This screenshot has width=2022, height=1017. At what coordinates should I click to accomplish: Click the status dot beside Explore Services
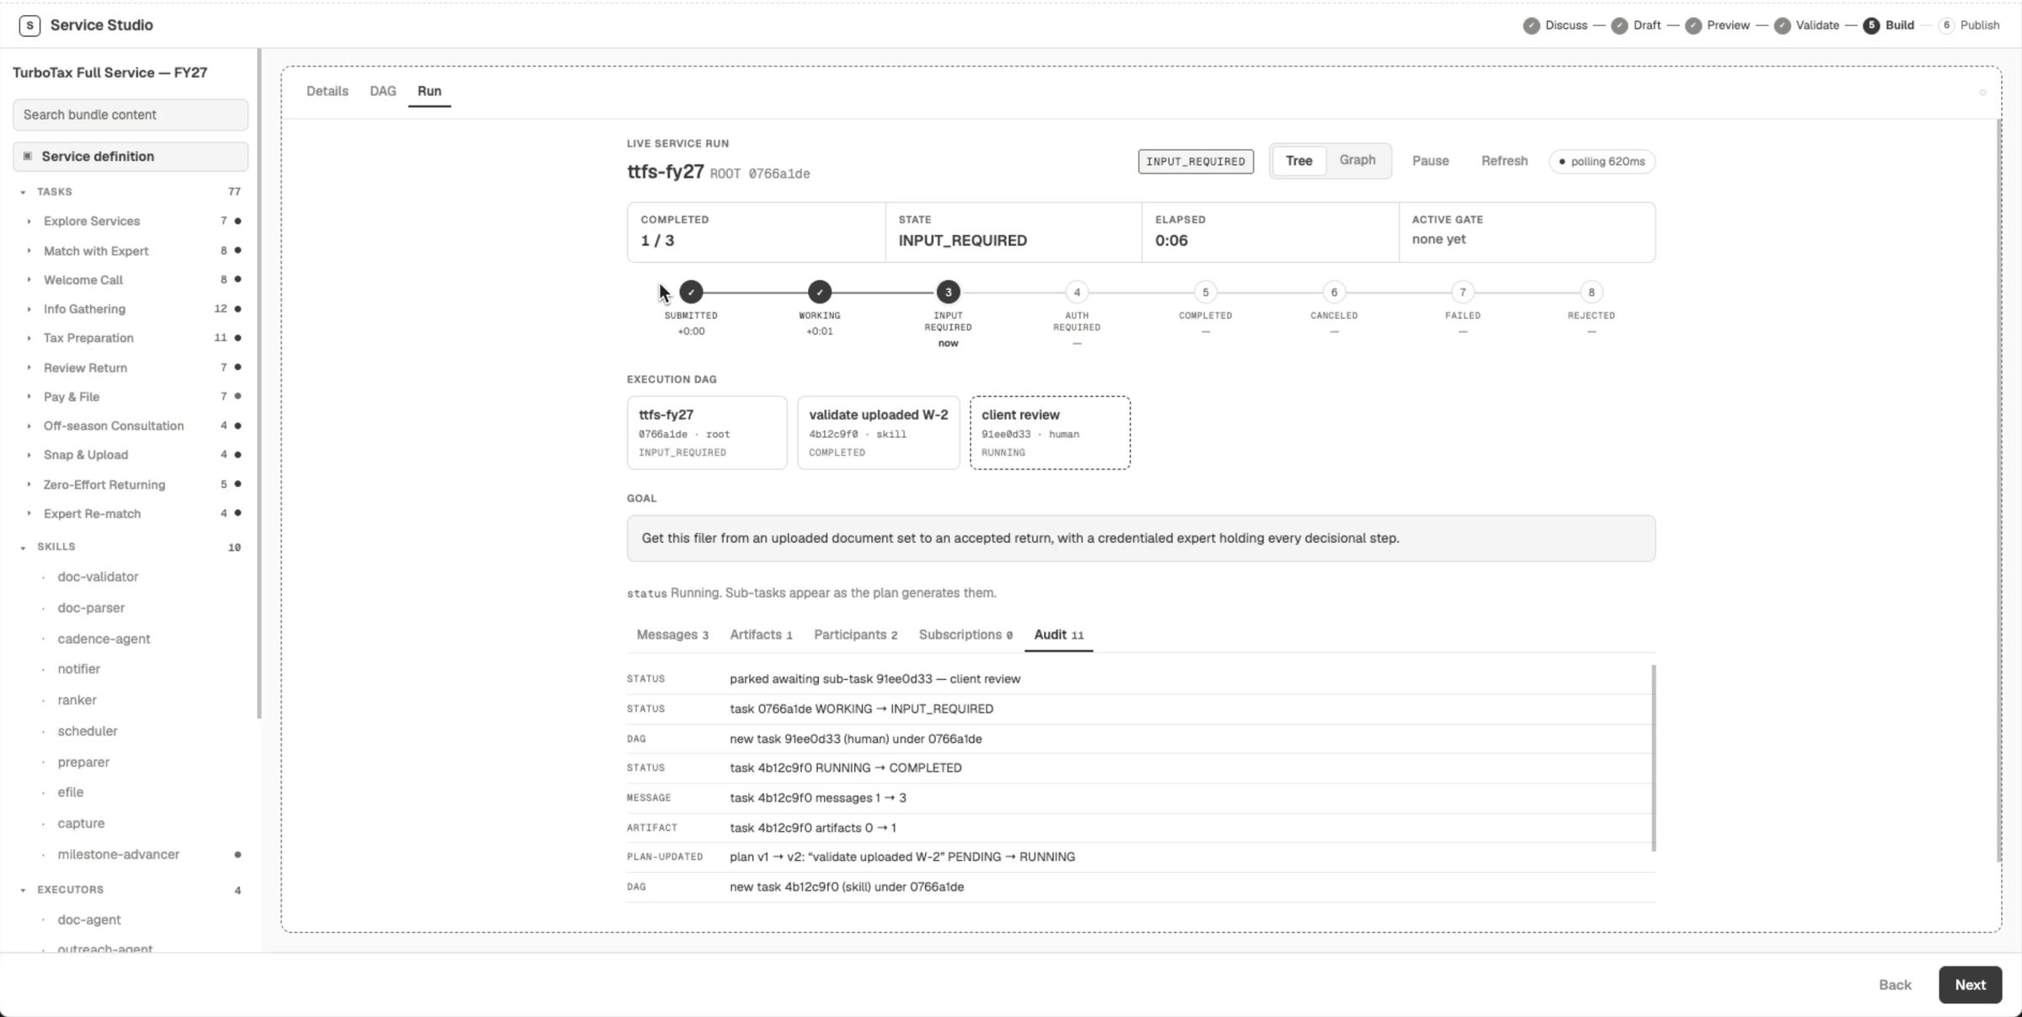238,221
